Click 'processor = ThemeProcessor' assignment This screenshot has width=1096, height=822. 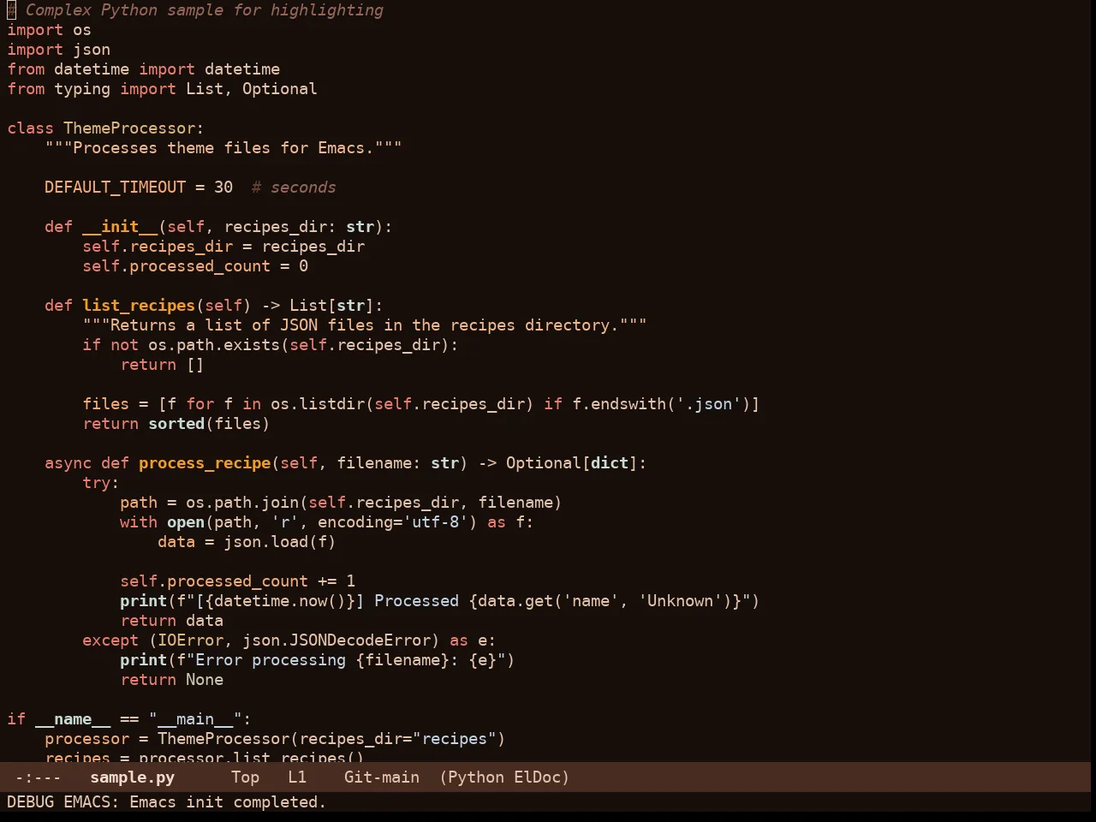(x=167, y=739)
